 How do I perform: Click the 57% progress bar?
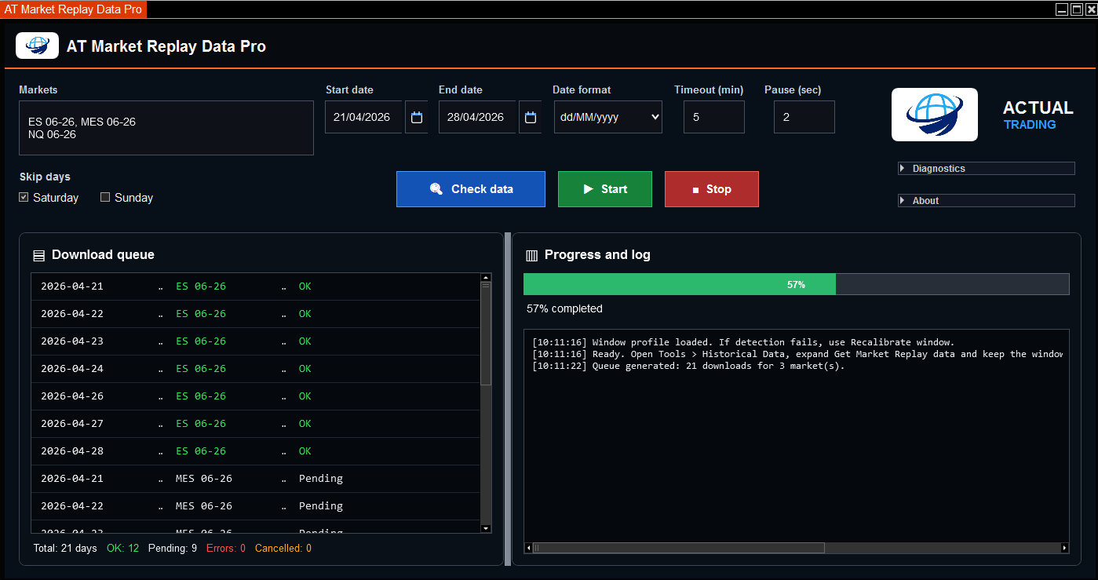[x=797, y=284]
